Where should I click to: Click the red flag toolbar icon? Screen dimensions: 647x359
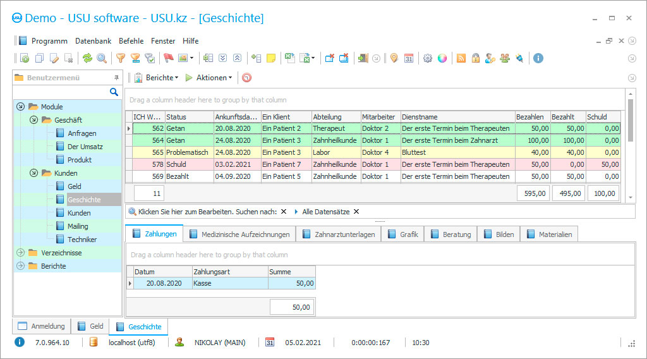pyautogui.click(x=168, y=58)
